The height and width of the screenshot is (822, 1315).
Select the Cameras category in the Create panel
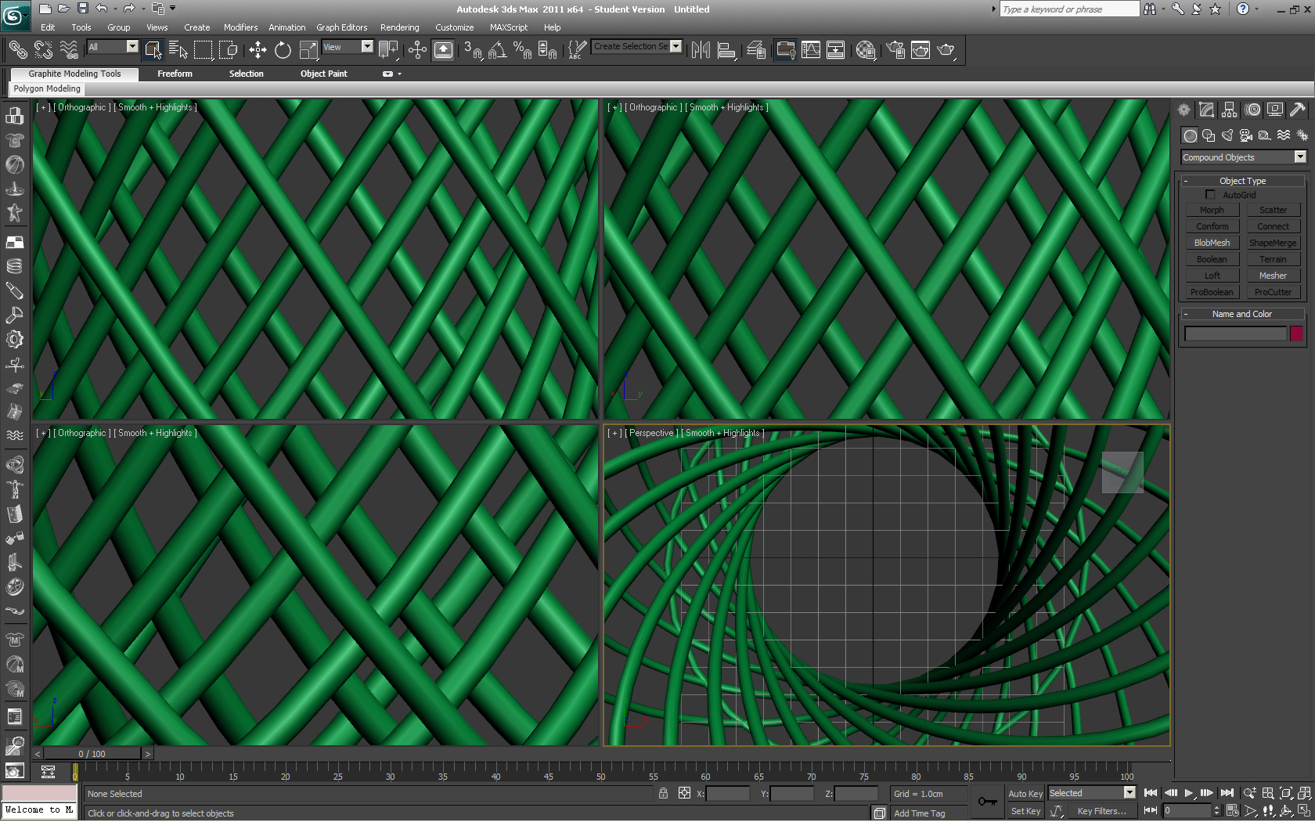1246,135
